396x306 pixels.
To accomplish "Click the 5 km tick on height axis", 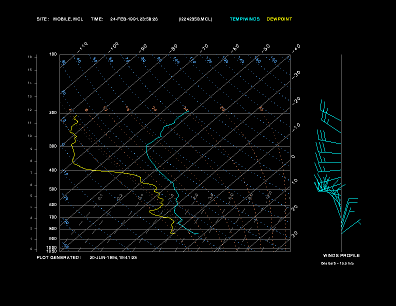I will point(31,196).
